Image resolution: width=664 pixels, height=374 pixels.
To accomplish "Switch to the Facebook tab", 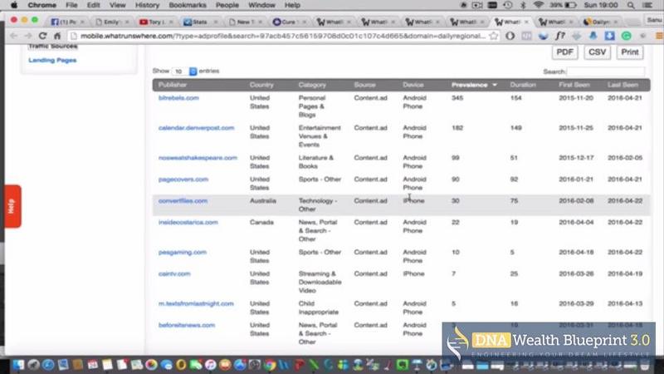I will (x=66, y=22).
